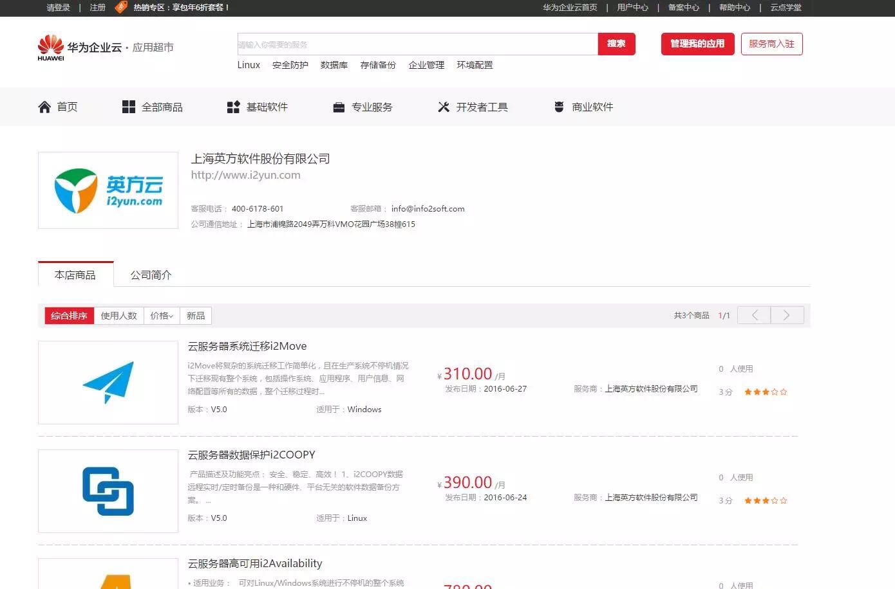The image size is (895, 589).
Task: Open 基础软件 navigation menu item
Action: point(258,107)
